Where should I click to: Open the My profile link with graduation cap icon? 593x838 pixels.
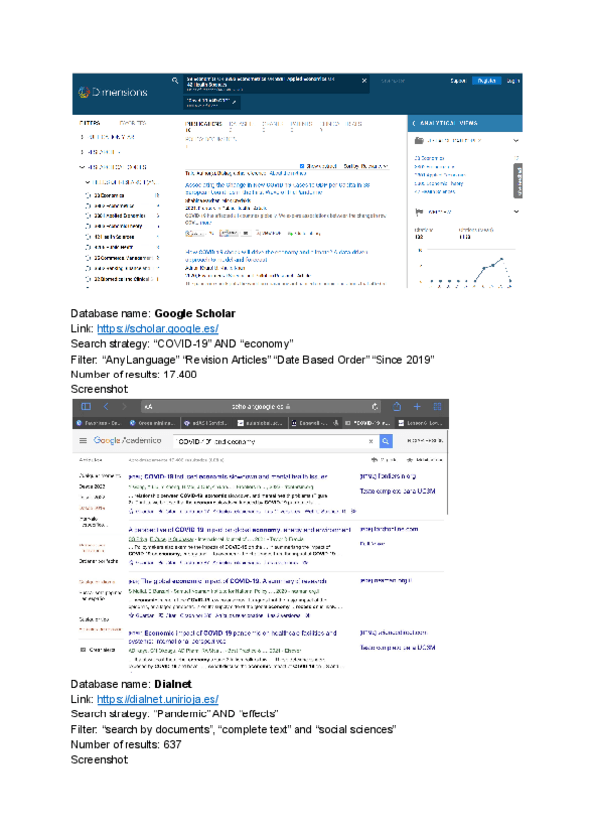(x=383, y=460)
